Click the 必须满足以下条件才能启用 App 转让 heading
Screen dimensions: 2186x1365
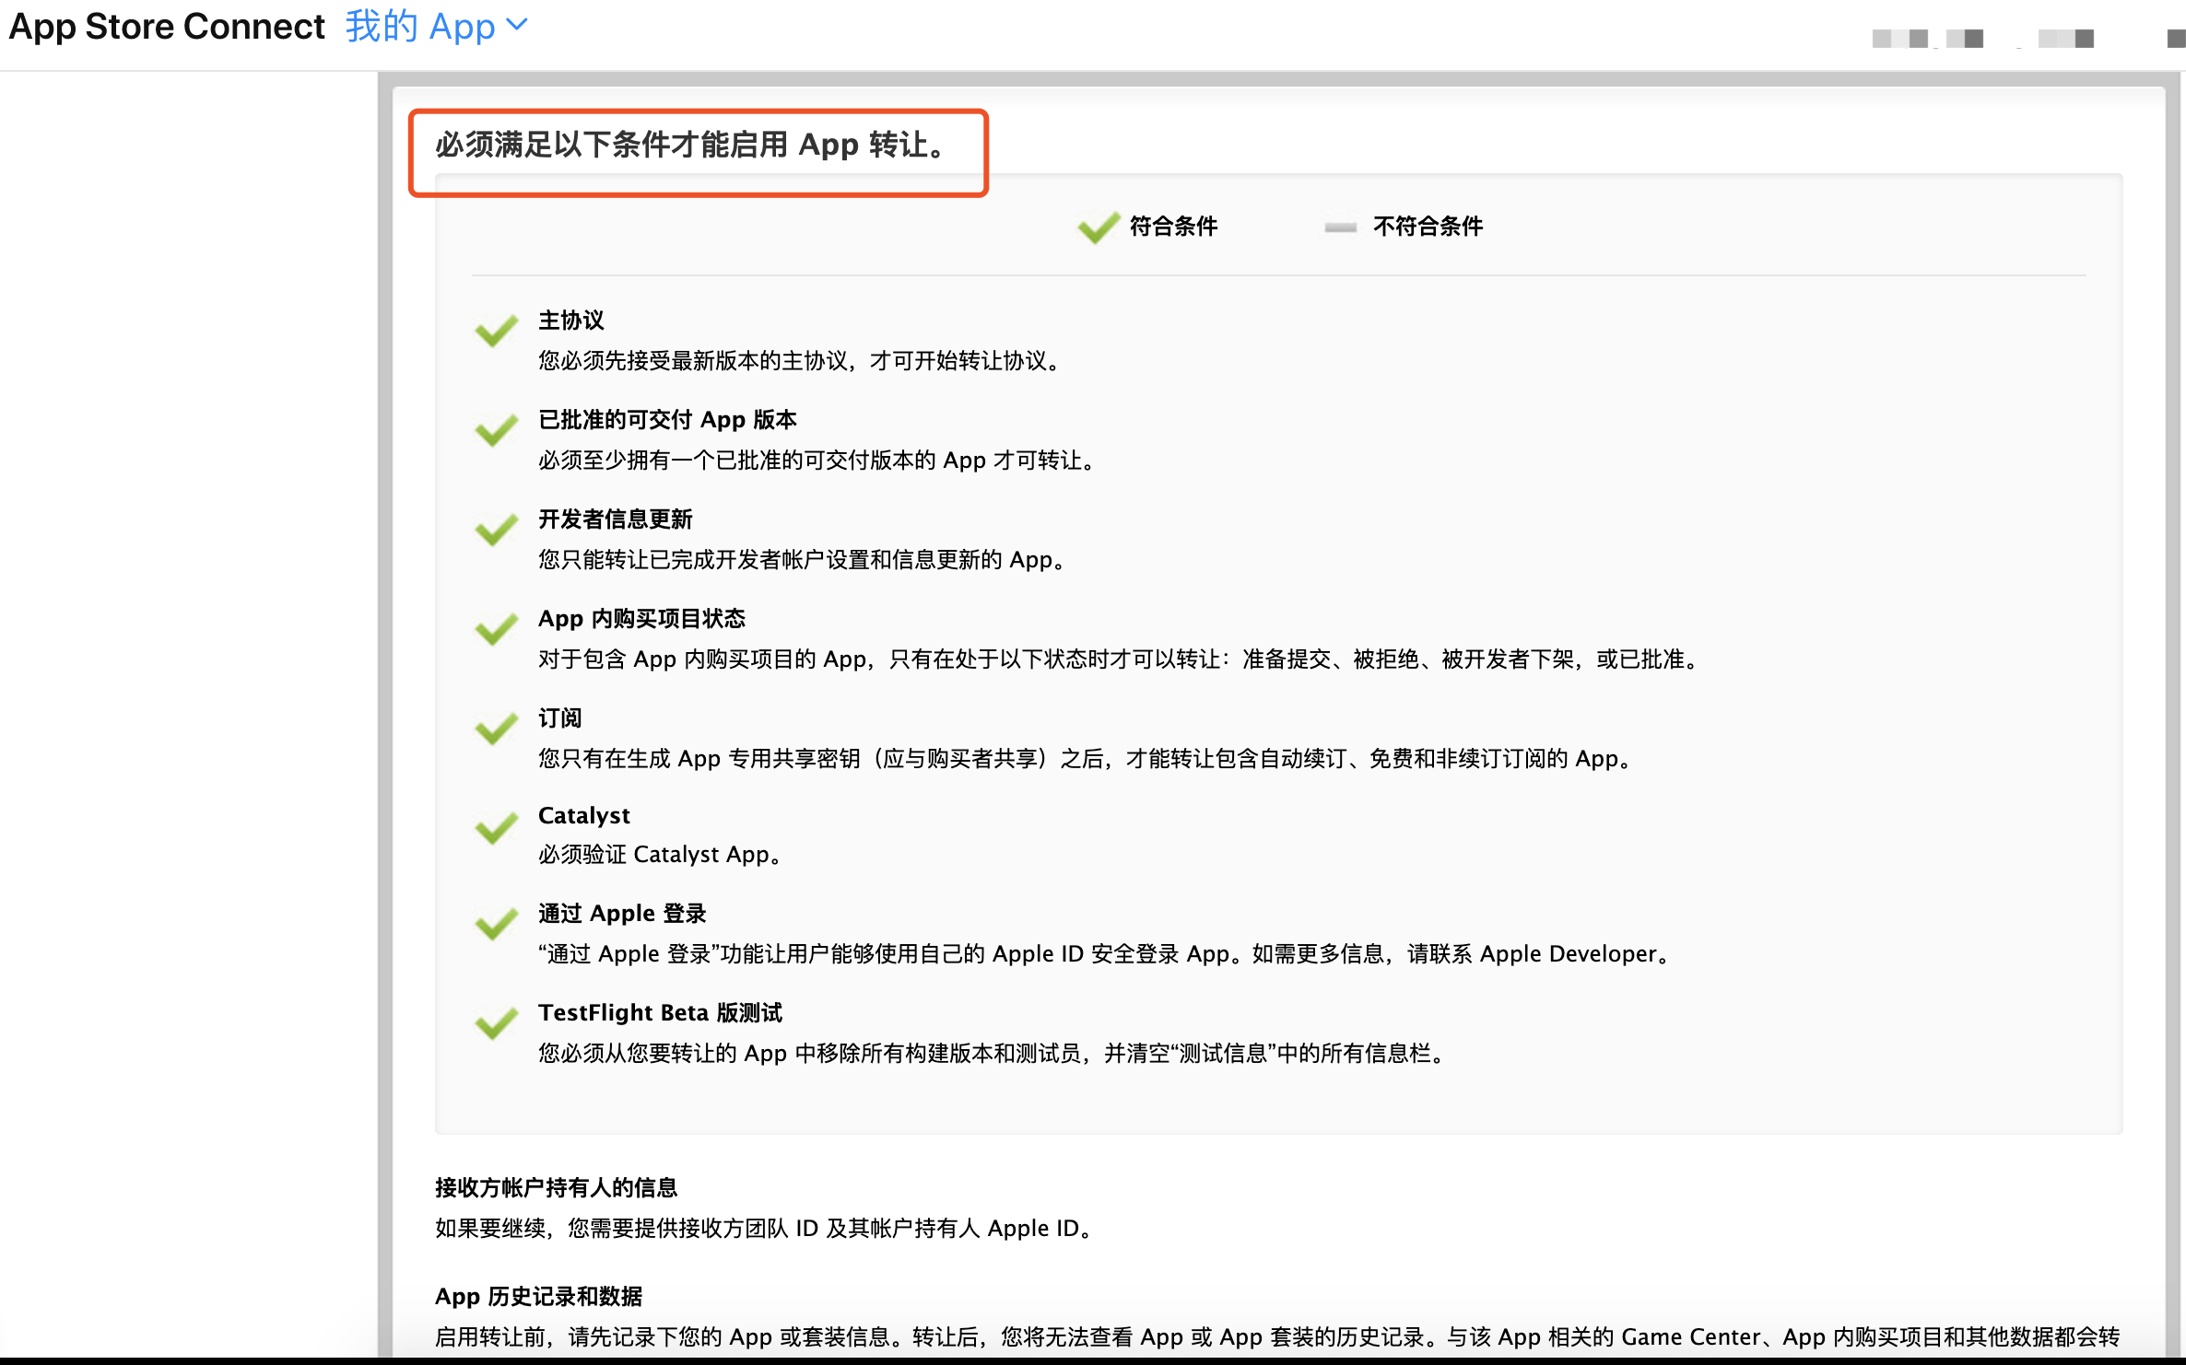click(689, 145)
